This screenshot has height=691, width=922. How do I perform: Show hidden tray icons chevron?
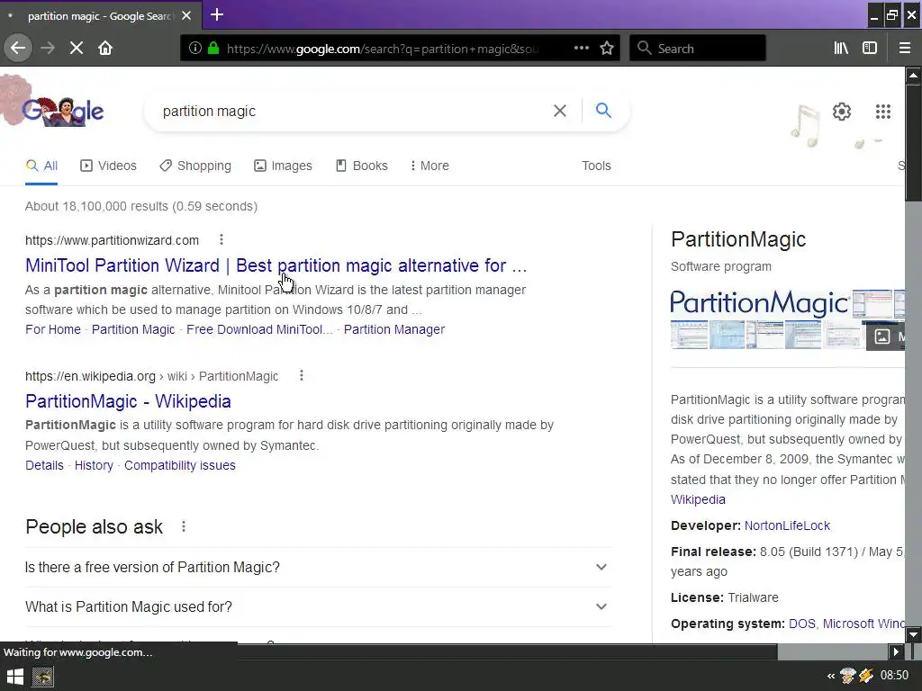(x=830, y=677)
